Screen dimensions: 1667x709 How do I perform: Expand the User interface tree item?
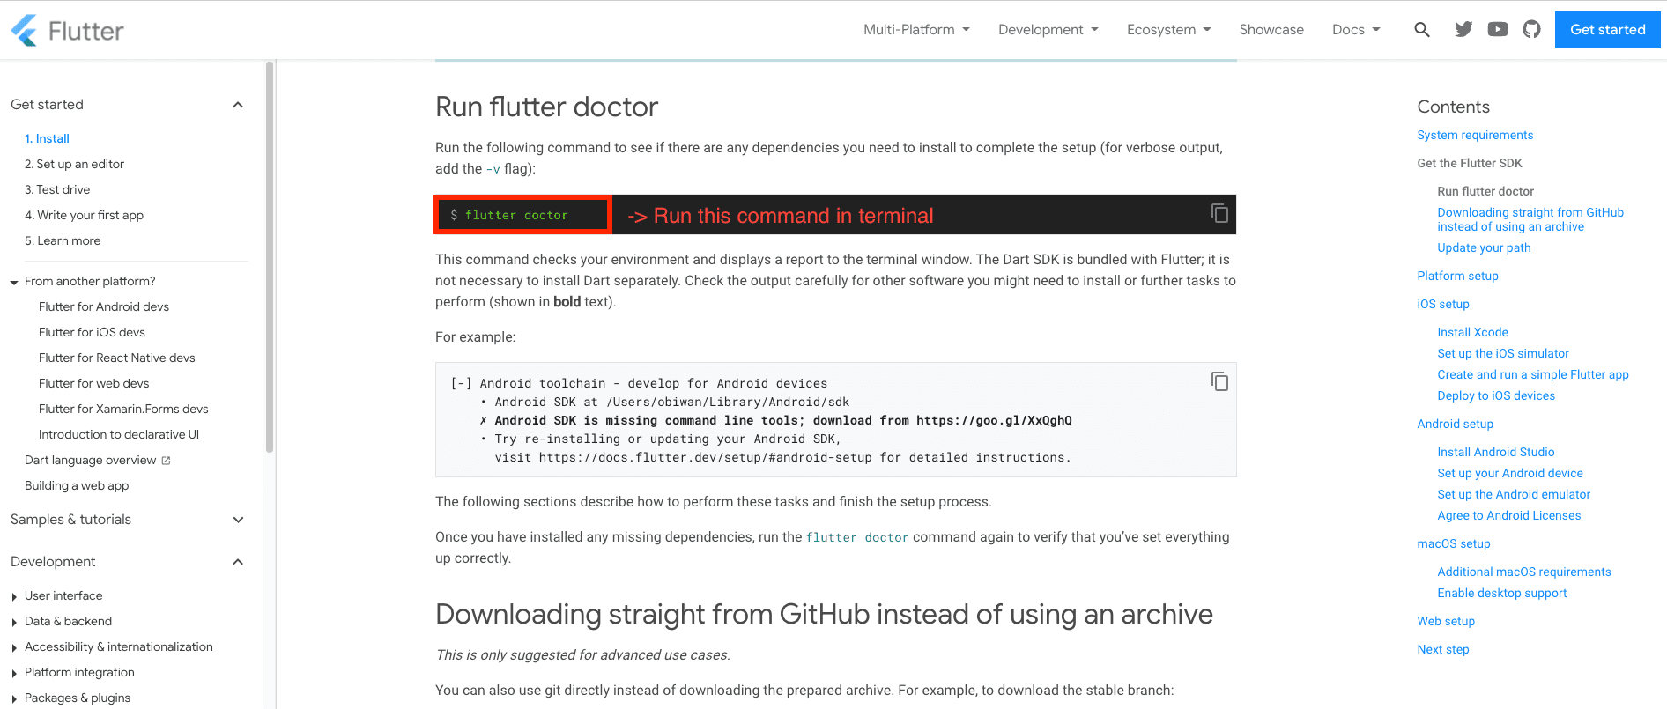(14, 596)
